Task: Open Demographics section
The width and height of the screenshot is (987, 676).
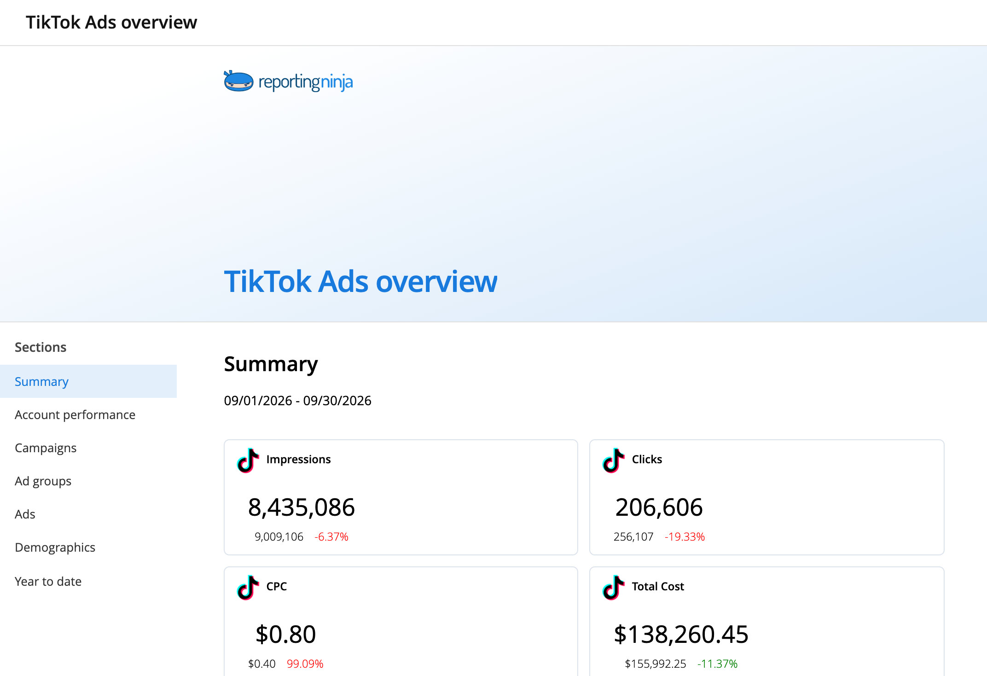Action: (55, 547)
